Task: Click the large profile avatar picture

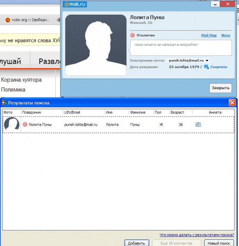Action: coord(96,45)
